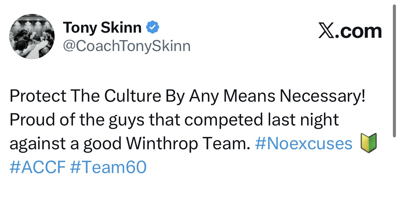
Task: Click the blue verified checkmark badge
Action: point(152,28)
